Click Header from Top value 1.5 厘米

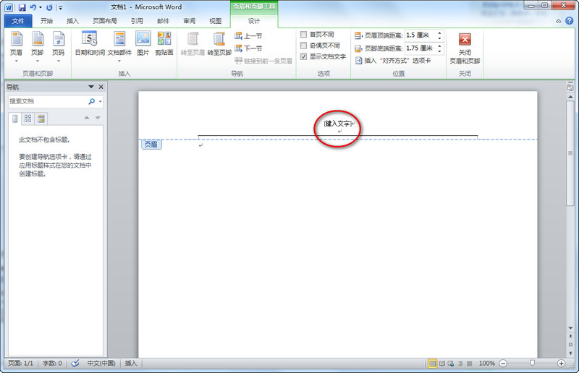coord(420,35)
